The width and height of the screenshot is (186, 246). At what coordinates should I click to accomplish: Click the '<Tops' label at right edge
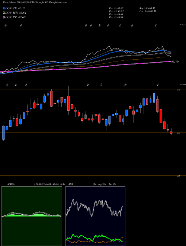(183, 25)
